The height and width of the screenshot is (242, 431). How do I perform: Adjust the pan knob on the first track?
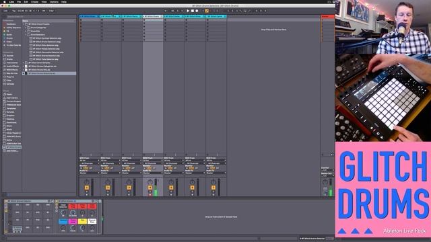tap(87, 182)
